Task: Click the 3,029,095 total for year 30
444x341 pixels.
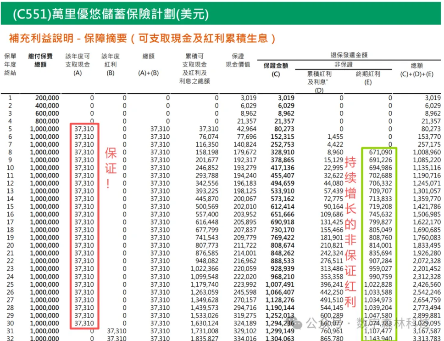Action: tap(426, 323)
